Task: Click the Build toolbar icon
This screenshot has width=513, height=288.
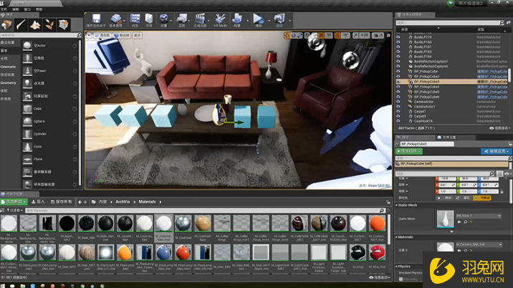Action: (x=237, y=19)
